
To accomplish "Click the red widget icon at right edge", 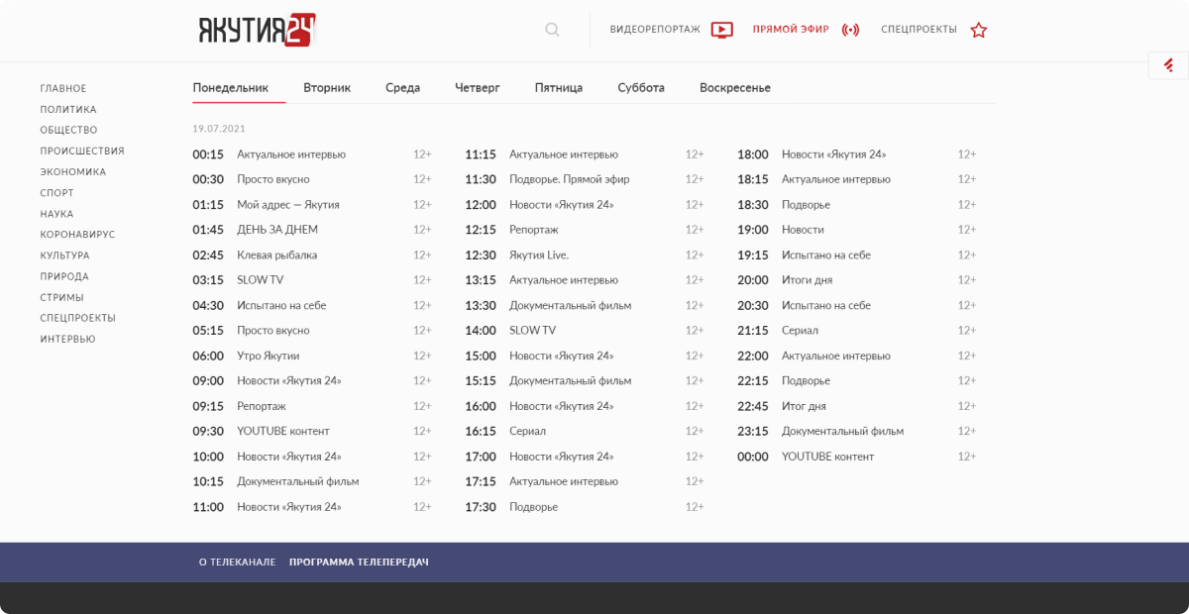I will [1168, 65].
